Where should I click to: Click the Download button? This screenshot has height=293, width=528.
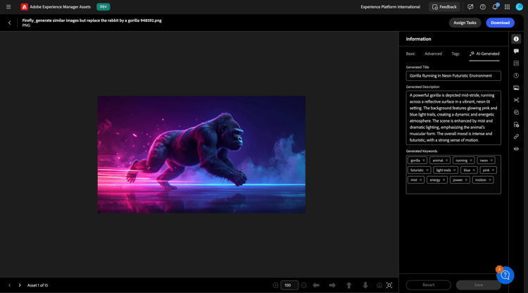[500, 23]
